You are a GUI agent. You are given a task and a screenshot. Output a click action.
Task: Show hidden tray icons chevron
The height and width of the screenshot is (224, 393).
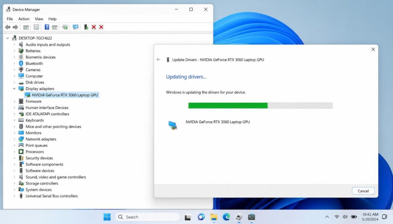point(327,217)
